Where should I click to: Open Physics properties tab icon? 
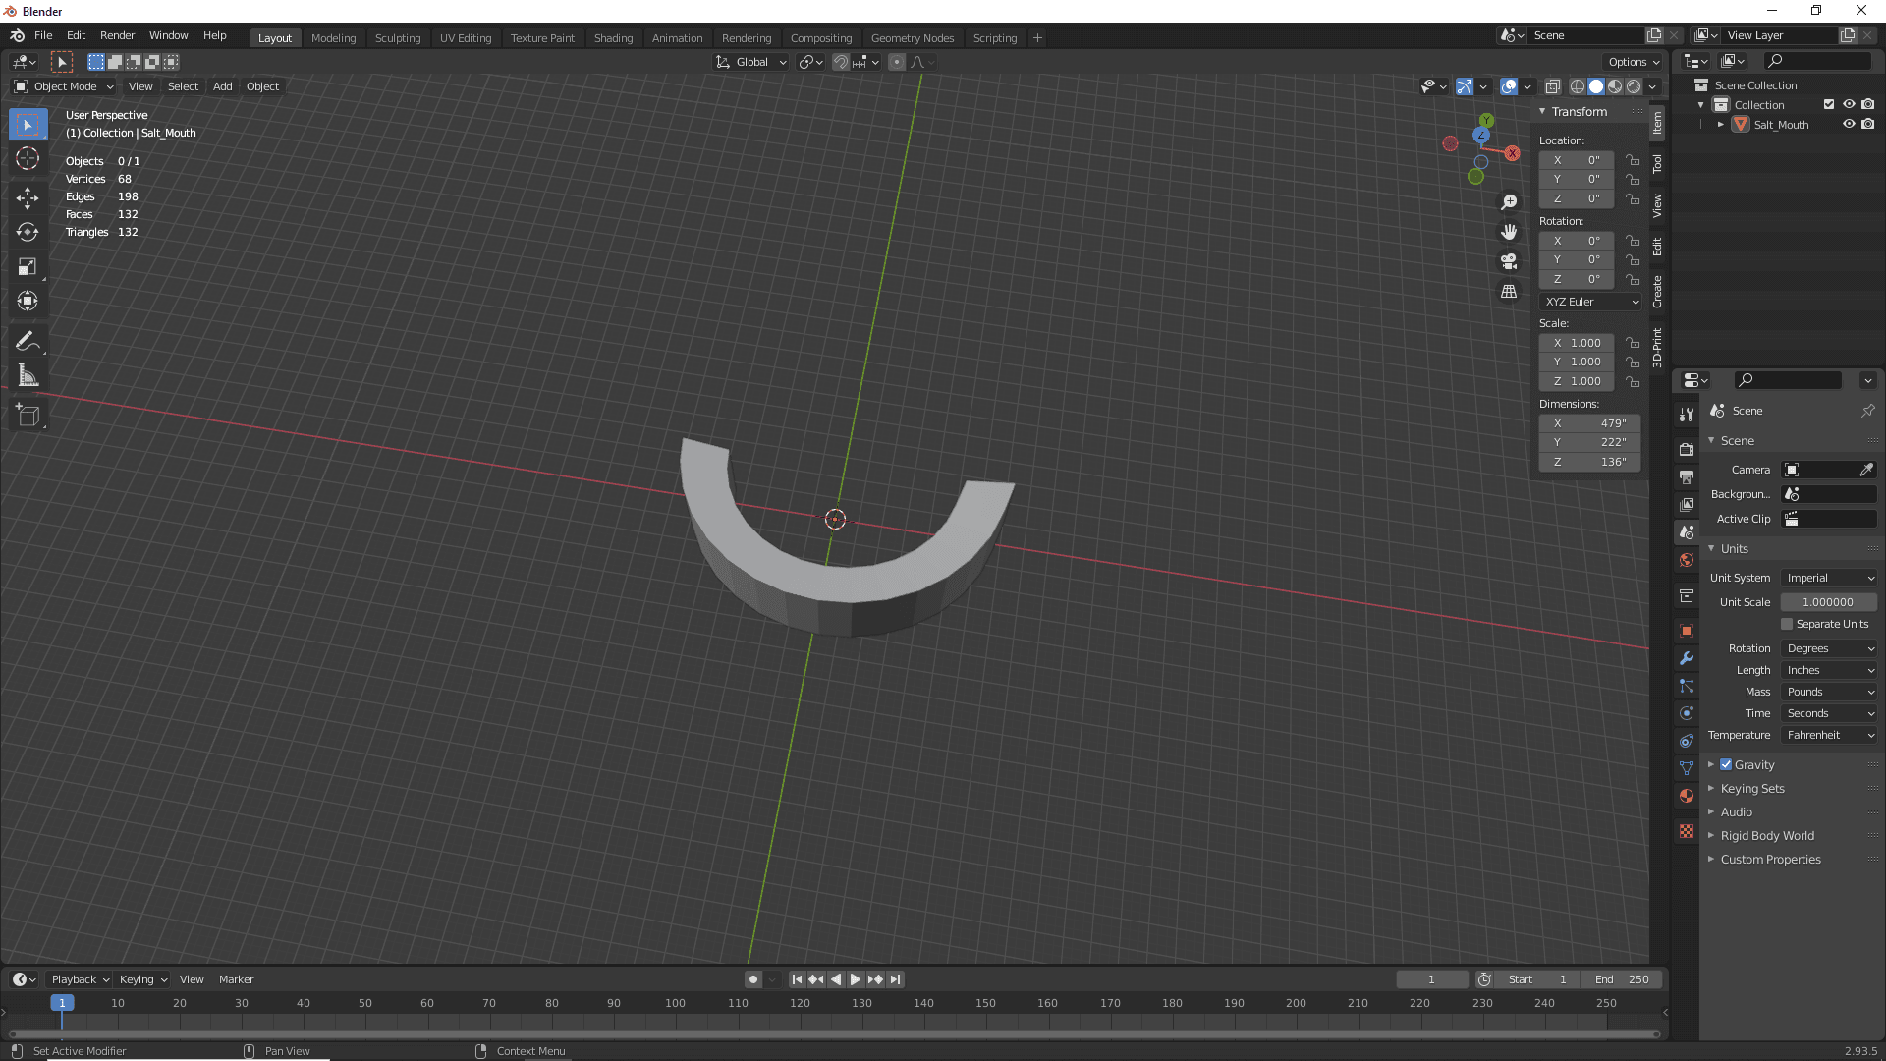1687,713
